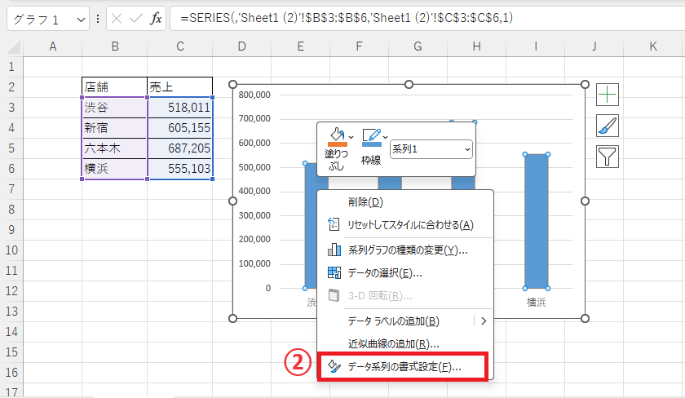The height and width of the screenshot is (398, 685).
Task: Select row 10 header
Action: click(11, 250)
